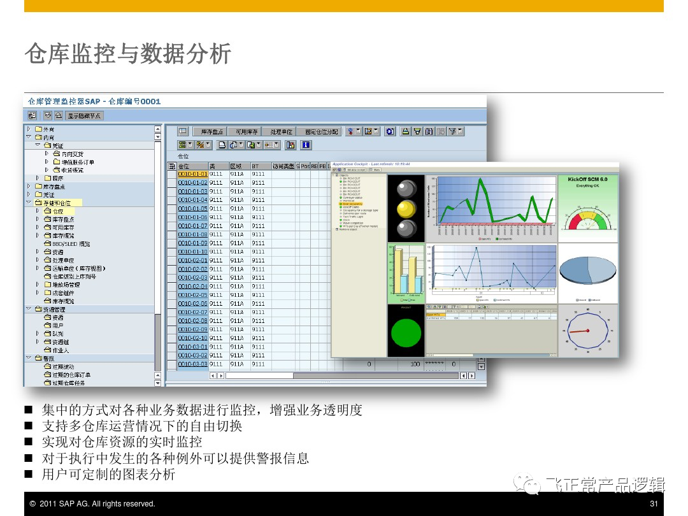This screenshot has height=516, width=688.
Task: Click the scroll-down arrow at tree panel bottom
Action: (157, 383)
